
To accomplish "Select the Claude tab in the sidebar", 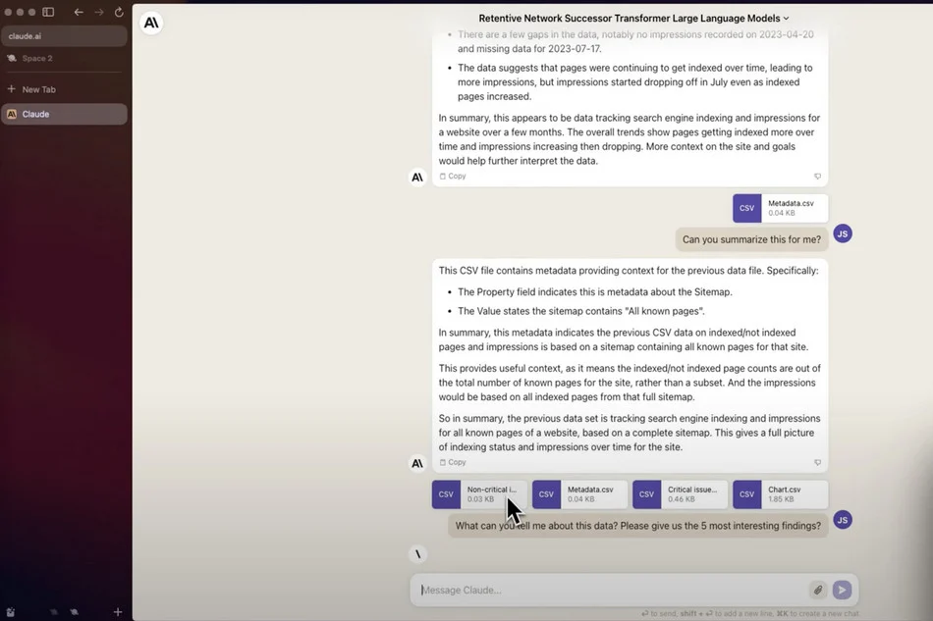I will click(x=64, y=114).
